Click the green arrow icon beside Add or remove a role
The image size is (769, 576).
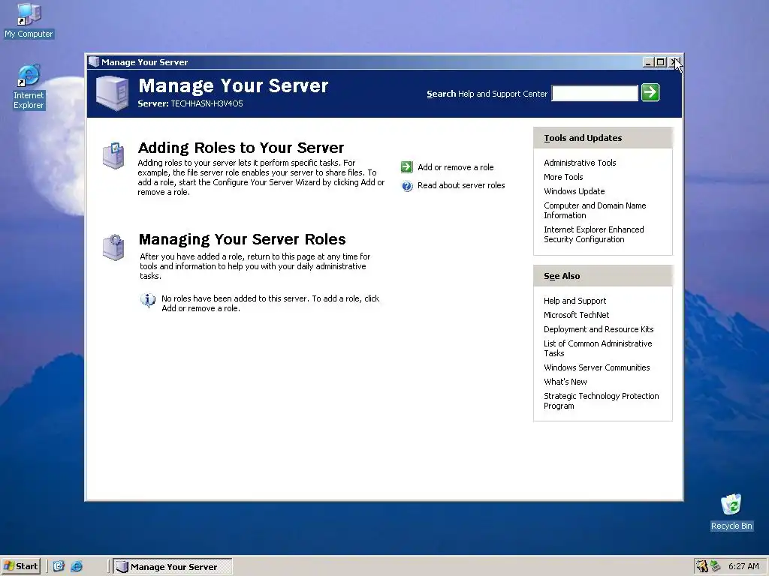[x=406, y=167]
